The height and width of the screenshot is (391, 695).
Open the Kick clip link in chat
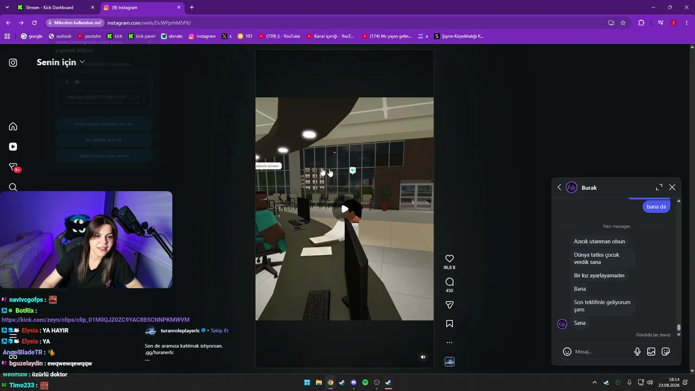(96, 320)
